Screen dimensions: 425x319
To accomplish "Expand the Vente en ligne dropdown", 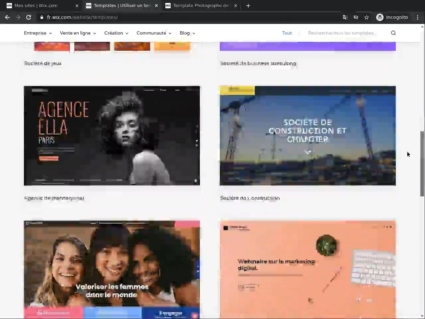I will click(x=78, y=33).
